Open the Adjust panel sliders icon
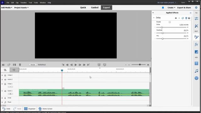The image size is (201, 113). [x=196, y=19]
